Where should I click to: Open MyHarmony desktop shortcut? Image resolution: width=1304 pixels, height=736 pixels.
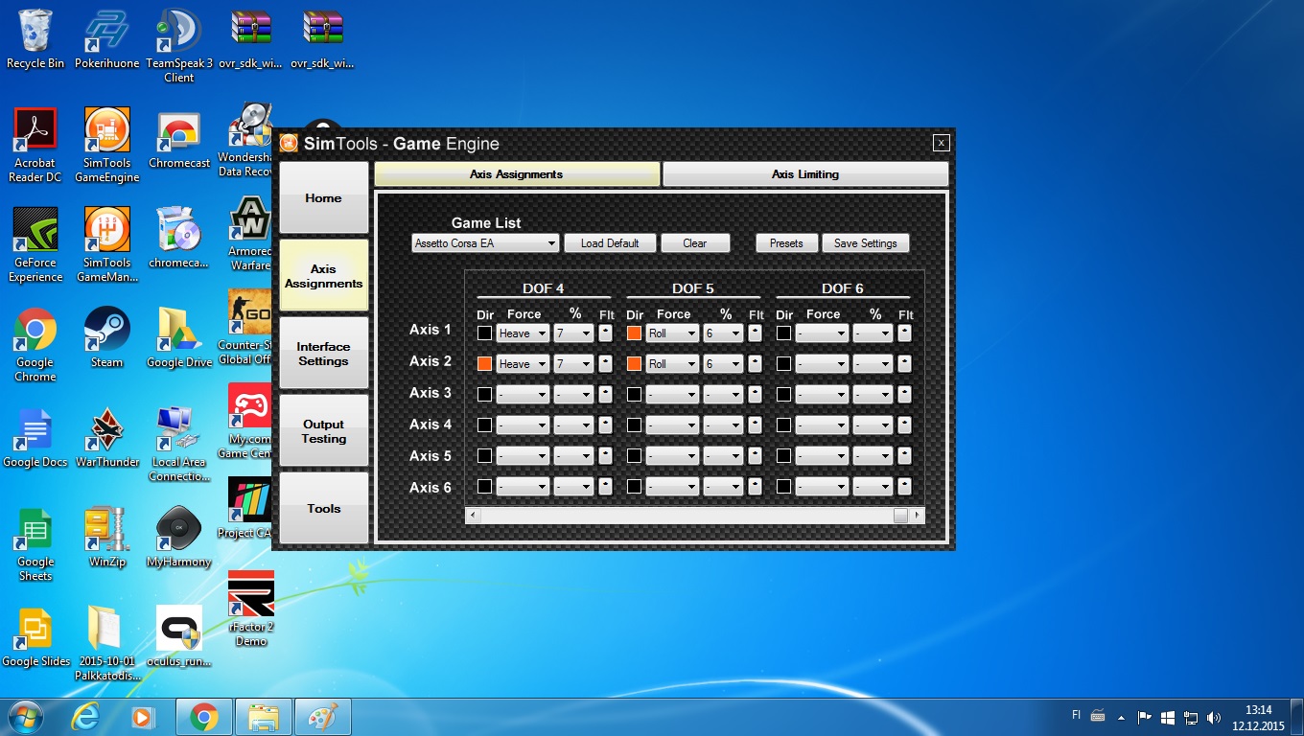[179, 538]
